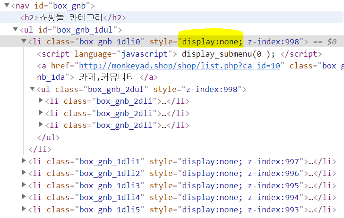Click the z-index:995 style value

274,186
